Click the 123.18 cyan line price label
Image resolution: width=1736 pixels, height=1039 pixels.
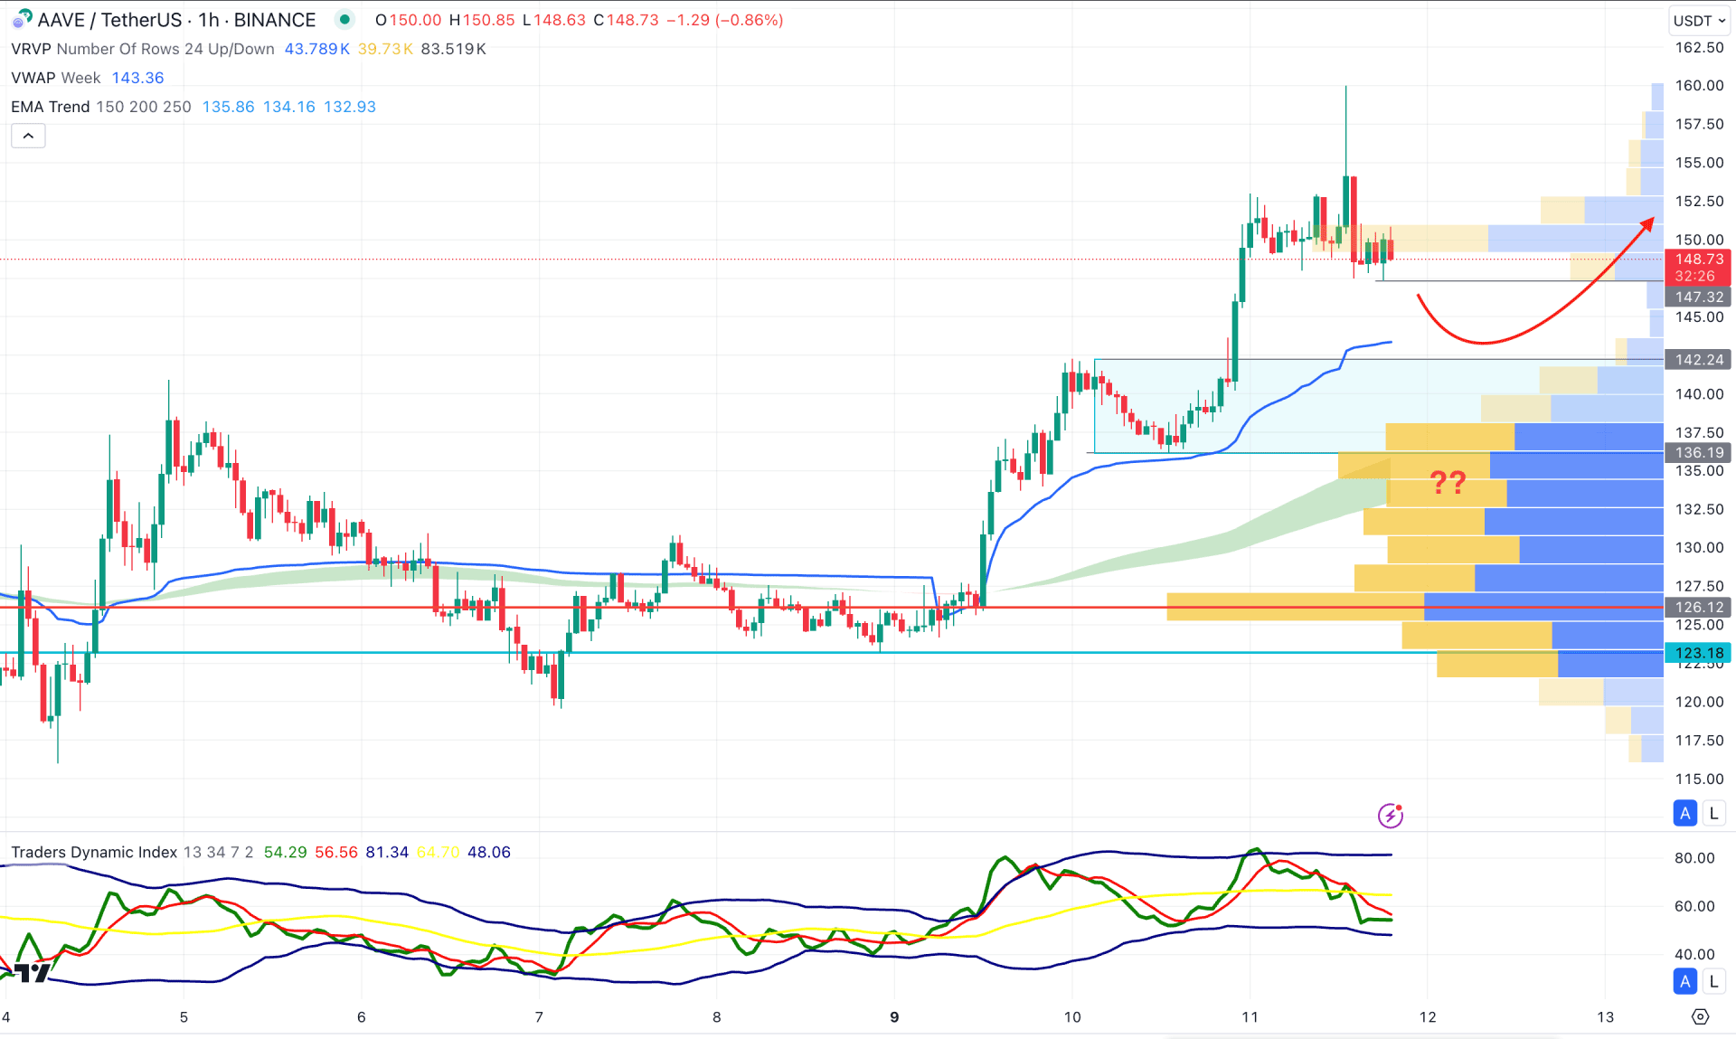(x=1698, y=653)
